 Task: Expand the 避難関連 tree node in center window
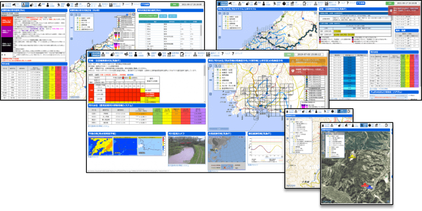pos(215,80)
